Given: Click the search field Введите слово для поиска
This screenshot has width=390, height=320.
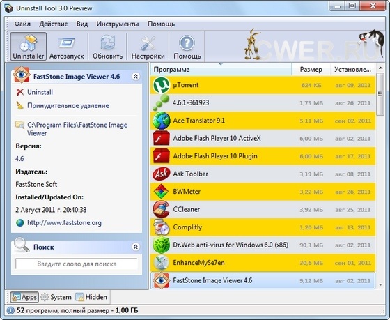Looking at the screenshot, I should 77,264.
